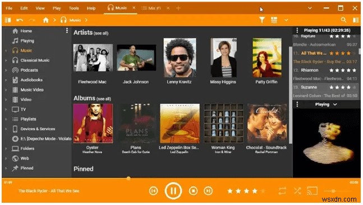Expand the Playlists tree arrow
Viewport: 363px width, 205px height.
(x=6, y=119)
